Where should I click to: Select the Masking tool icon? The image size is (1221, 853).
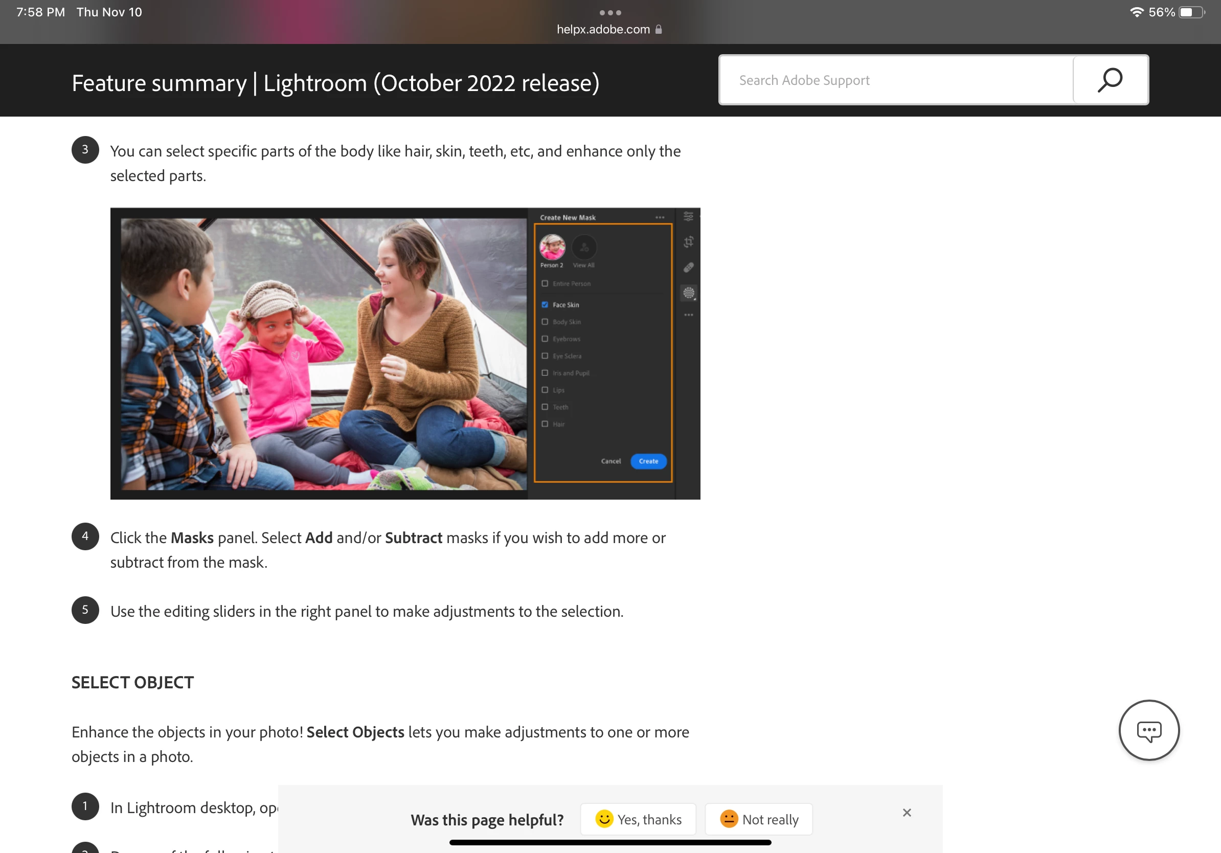coord(688,293)
